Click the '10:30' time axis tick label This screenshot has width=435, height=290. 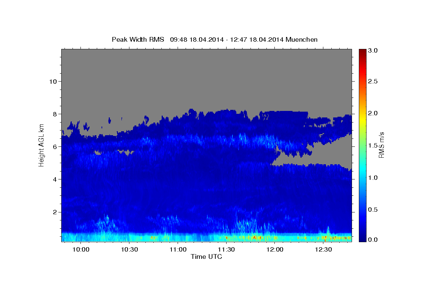(129, 250)
